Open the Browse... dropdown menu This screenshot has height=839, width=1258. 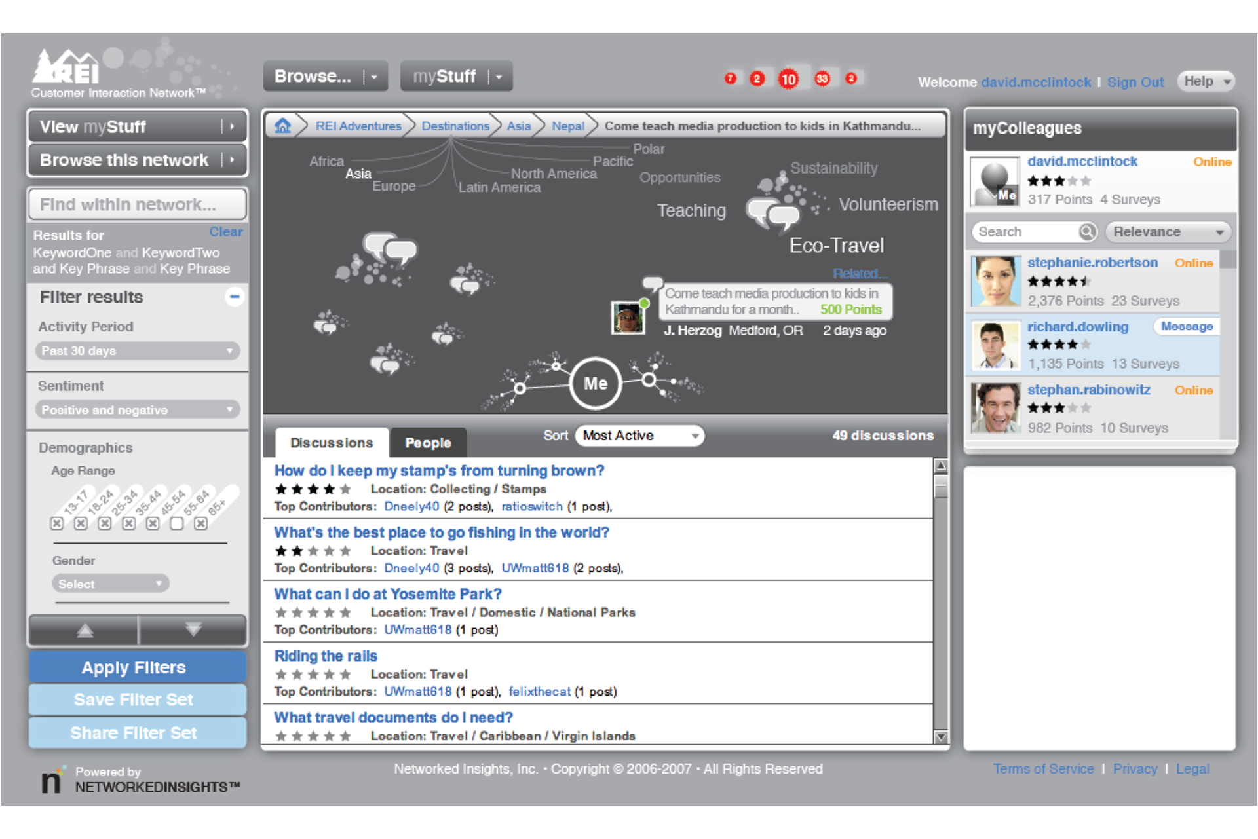click(326, 77)
